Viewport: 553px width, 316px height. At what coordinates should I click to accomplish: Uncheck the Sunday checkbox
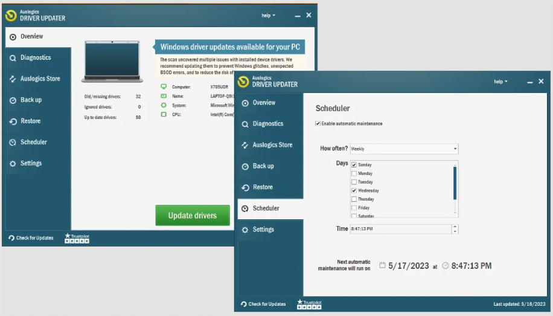point(354,165)
